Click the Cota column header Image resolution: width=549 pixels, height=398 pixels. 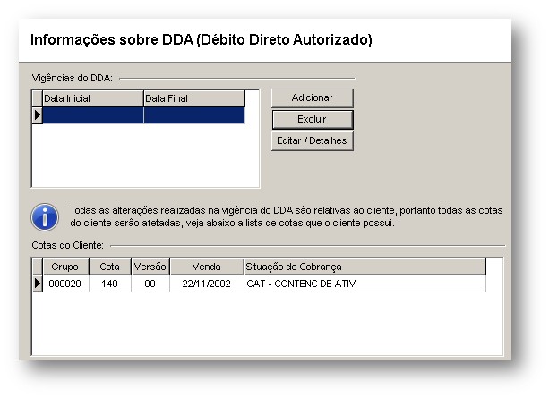click(x=110, y=267)
